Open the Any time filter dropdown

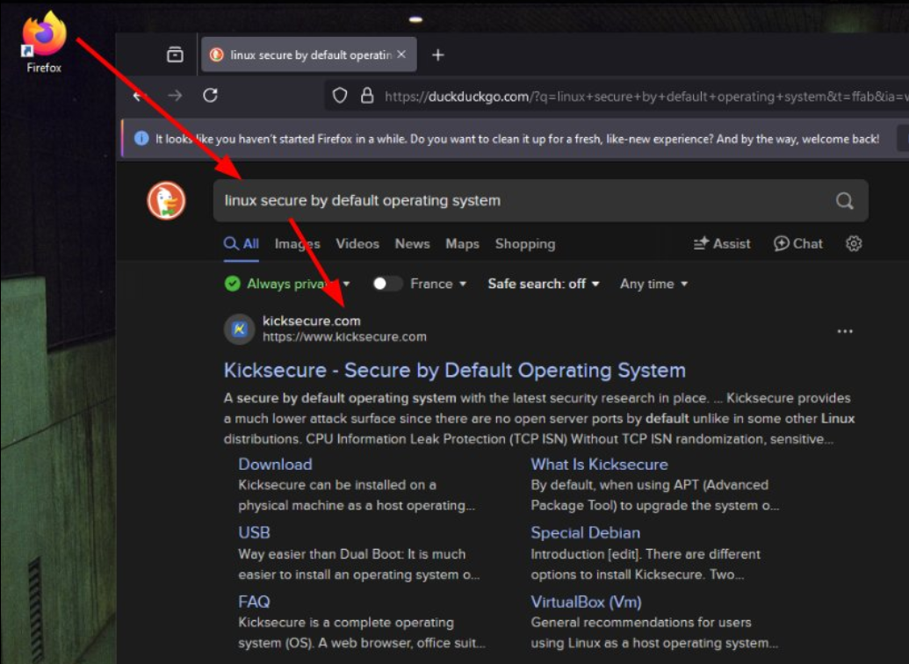pos(653,284)
